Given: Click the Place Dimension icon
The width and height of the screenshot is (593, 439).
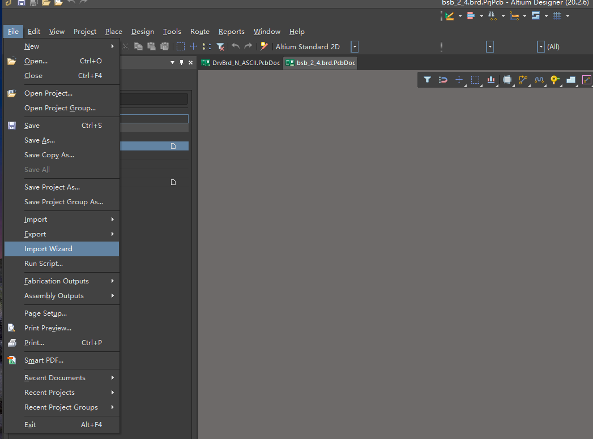Looking at the screenshot, I should (x=514, y=16).
